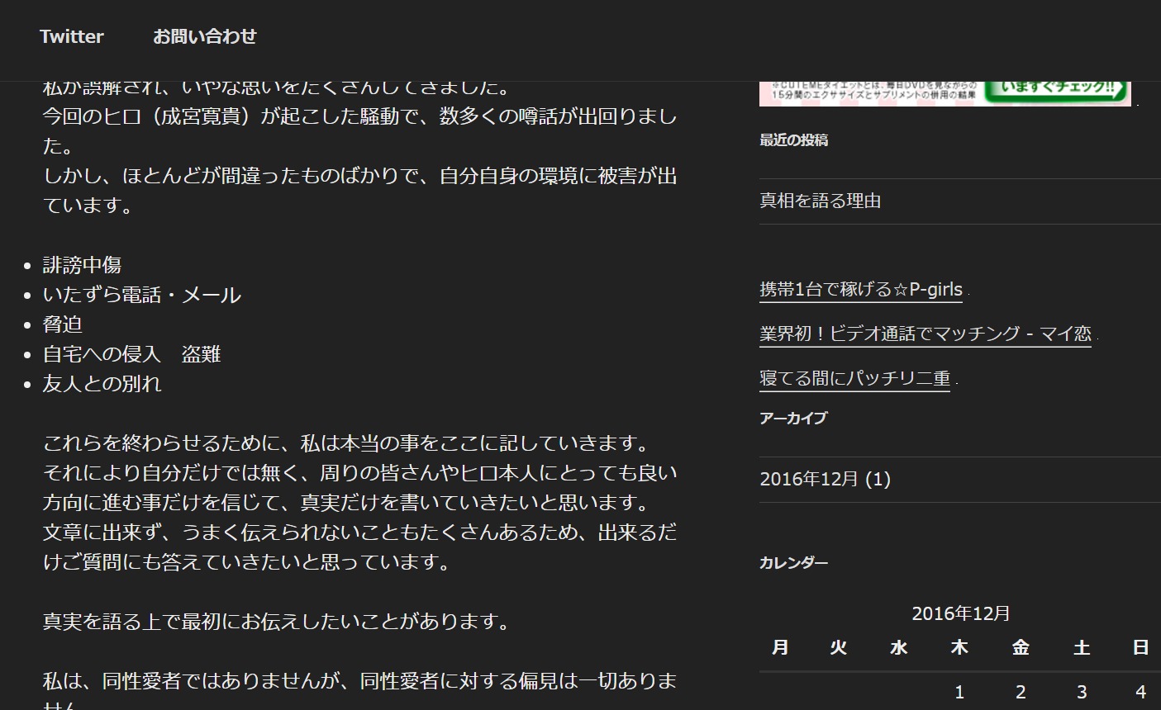Viewport: 1161px width, 710px height.
Task: Open the お問い合わせ contact page
Action: [x=204, y=36]
